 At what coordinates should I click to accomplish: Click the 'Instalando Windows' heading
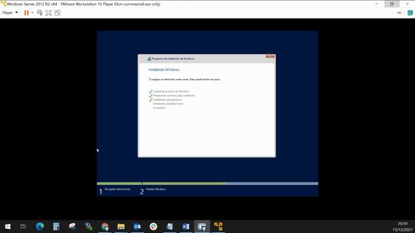[x=164, y=70]
